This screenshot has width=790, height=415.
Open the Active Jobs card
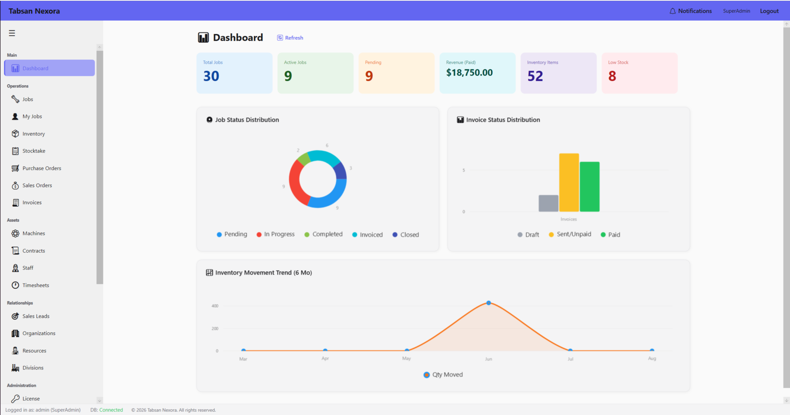click(315, 73)
